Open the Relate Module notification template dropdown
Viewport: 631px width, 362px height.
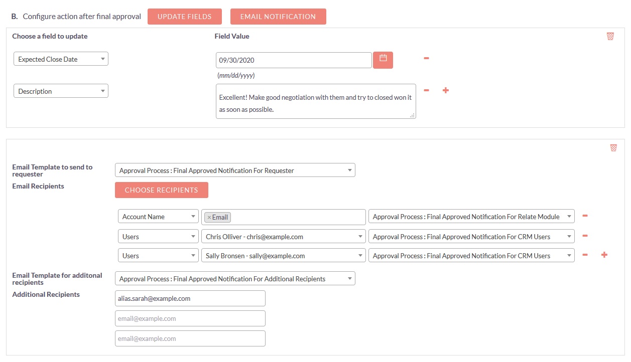(471, 217)
